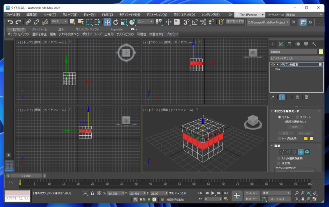Switch to Vertex sub-object selection

click(x=282, y=152)
